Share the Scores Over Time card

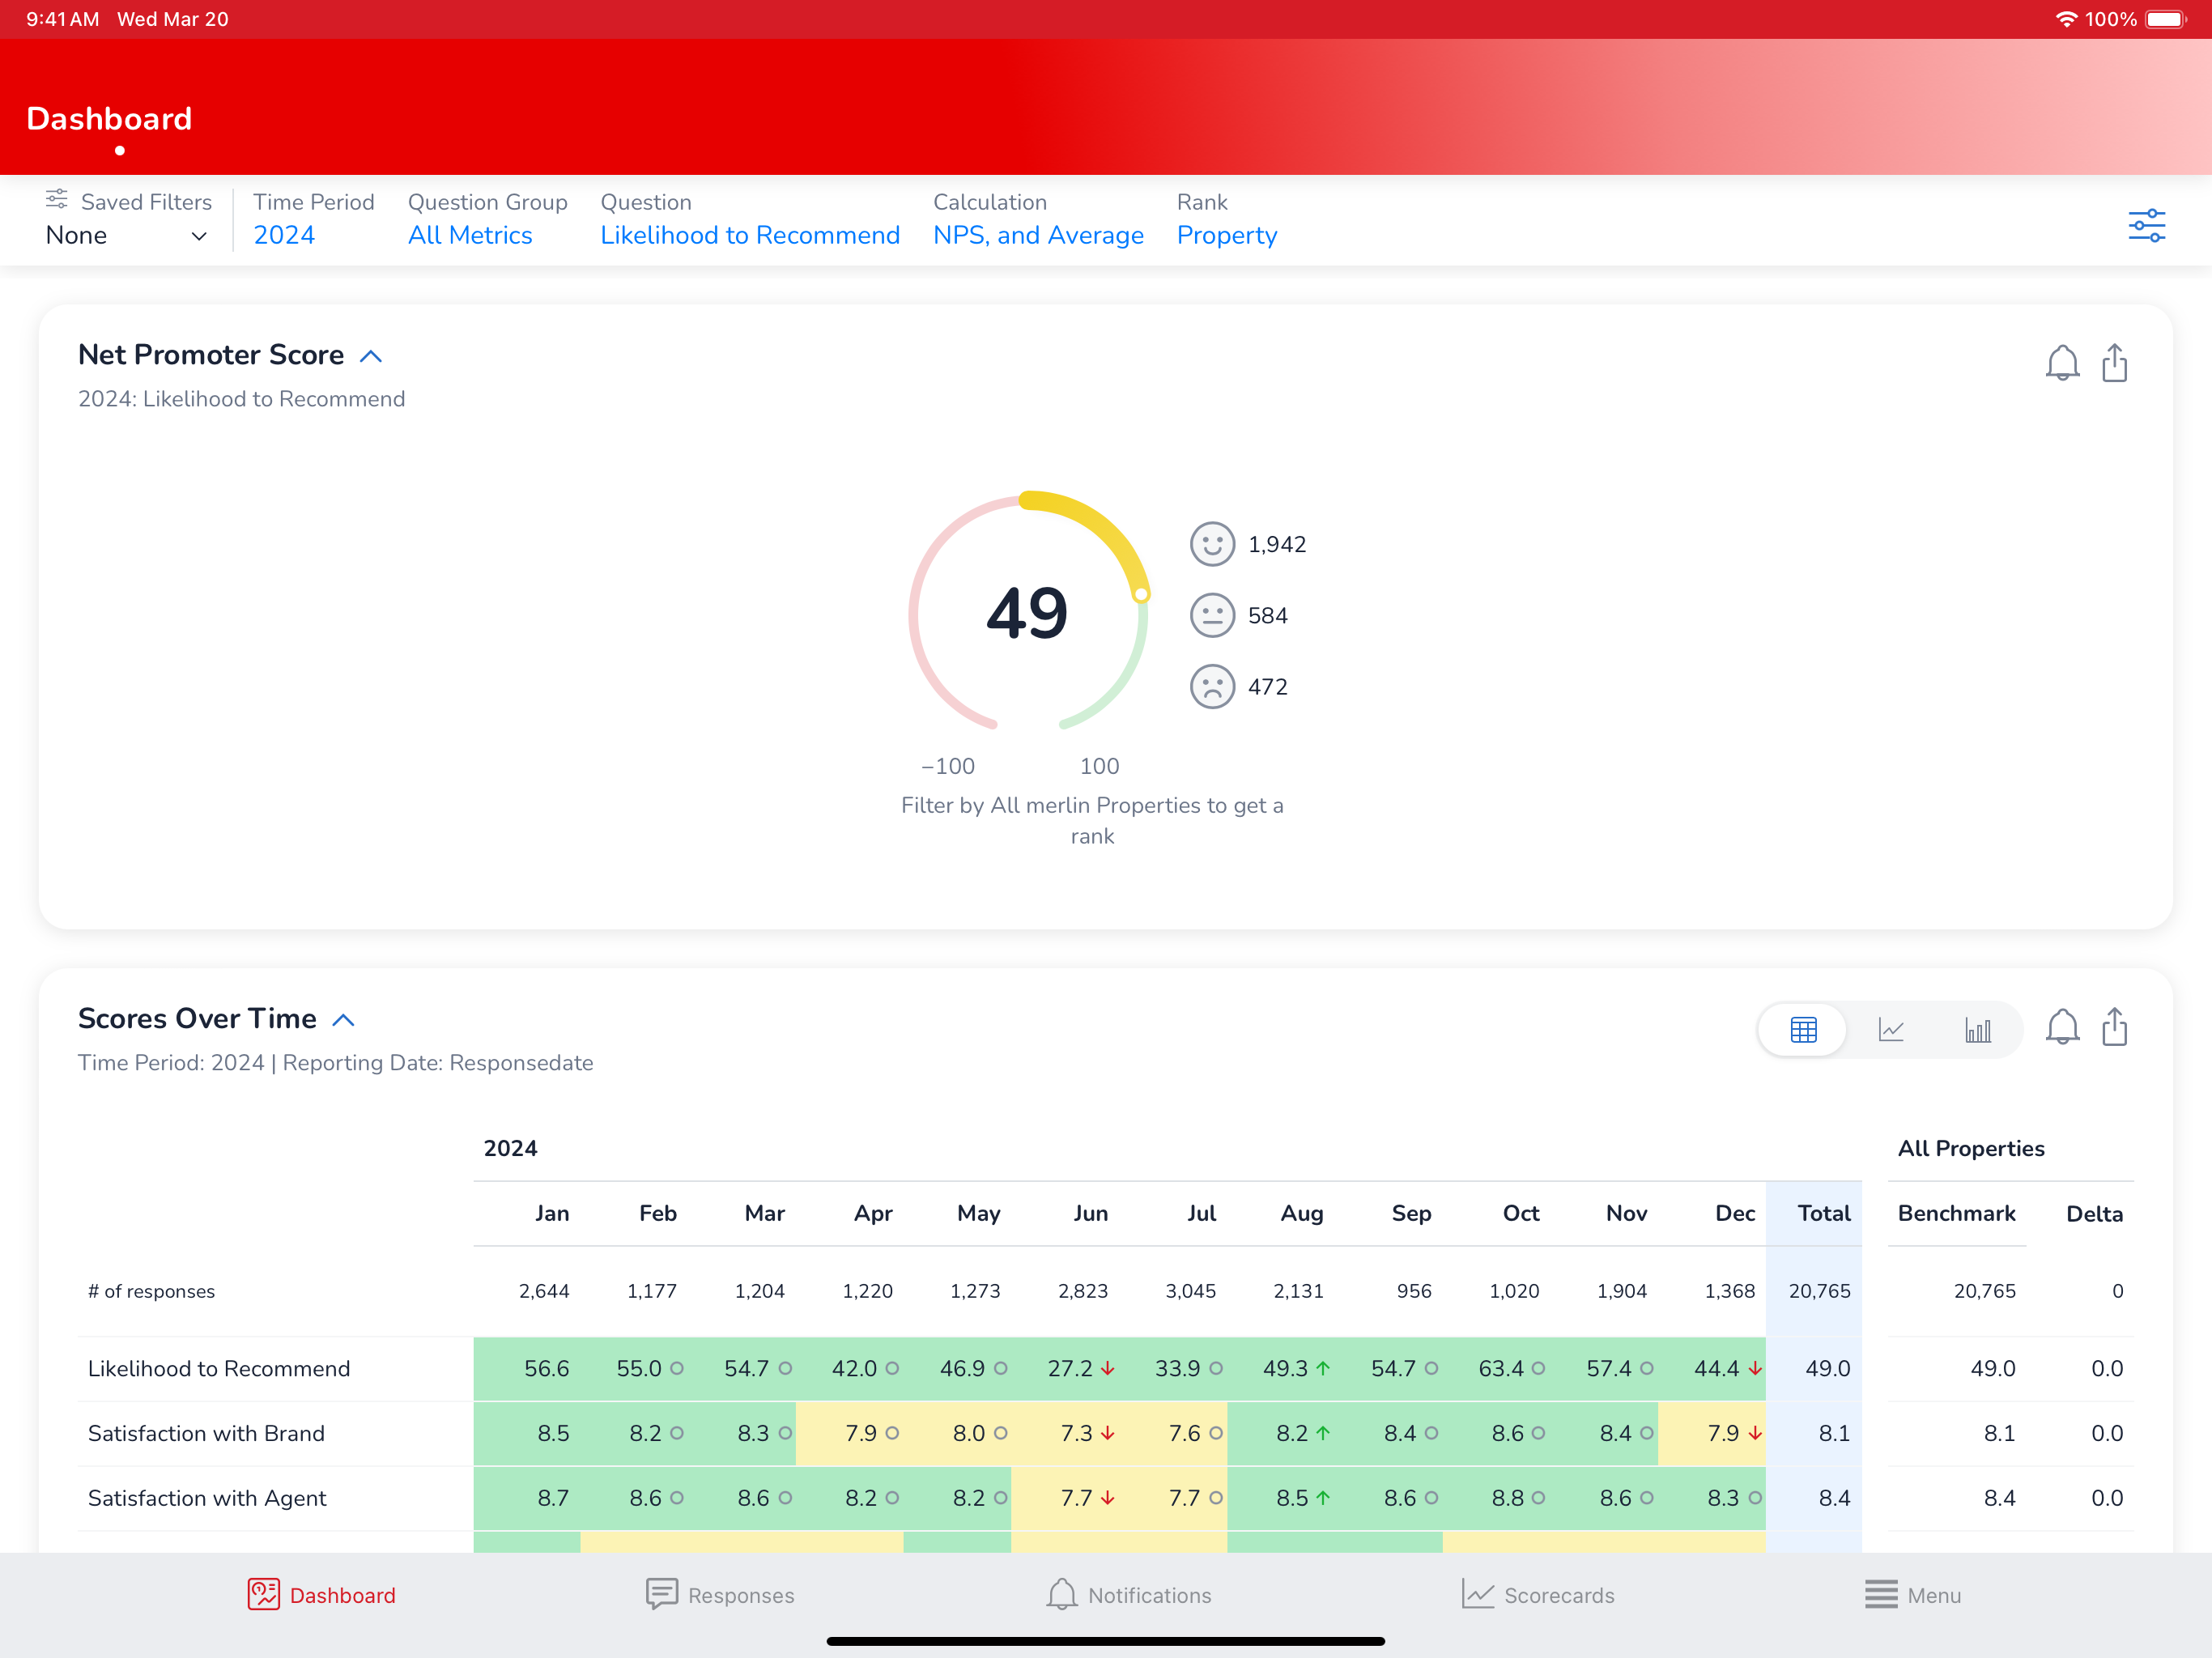click(x=2114, y=1027)
